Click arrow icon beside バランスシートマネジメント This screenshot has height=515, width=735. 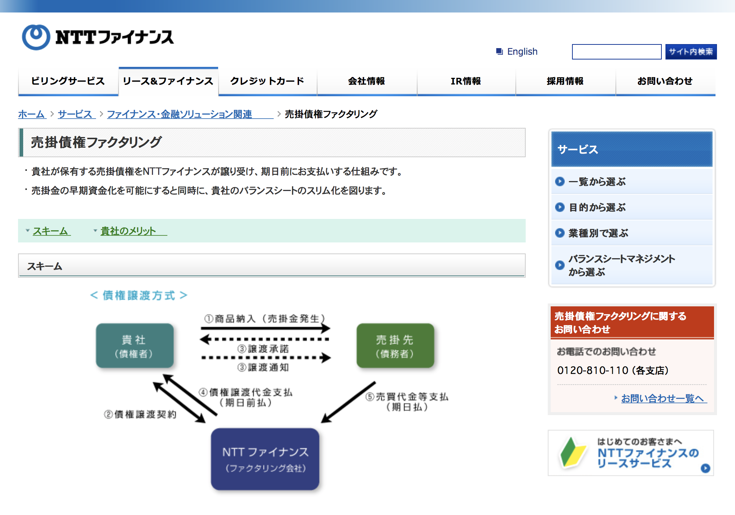pyautogui.click(x=560, y=265)
